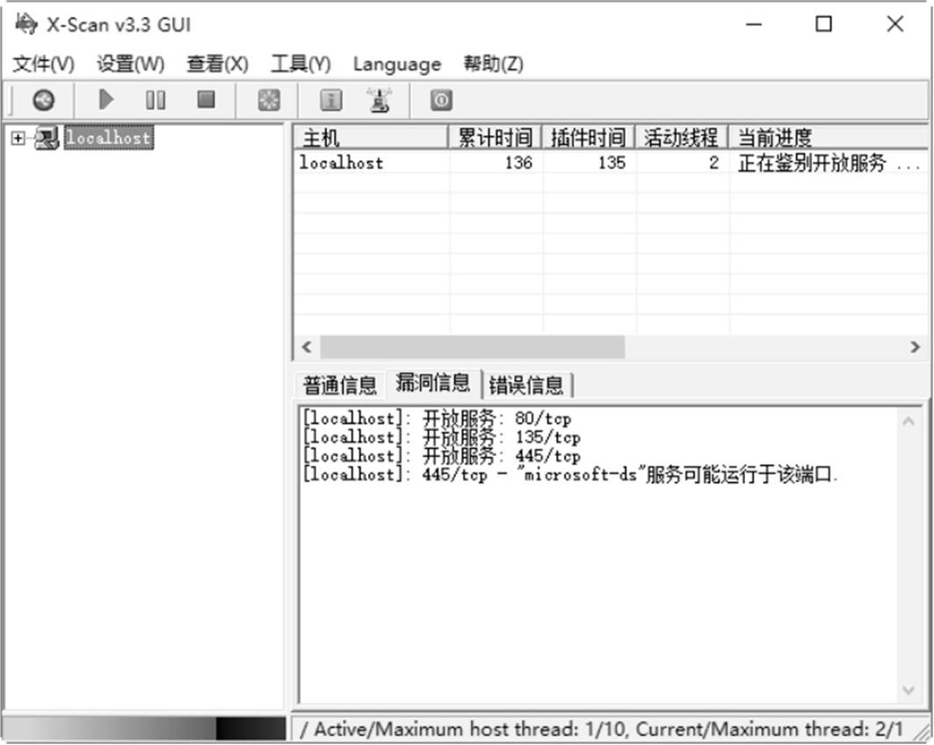Screen dimensions: 934x745
Task: Click the localhost computer icon in the tree
Action: pos(47,138)
